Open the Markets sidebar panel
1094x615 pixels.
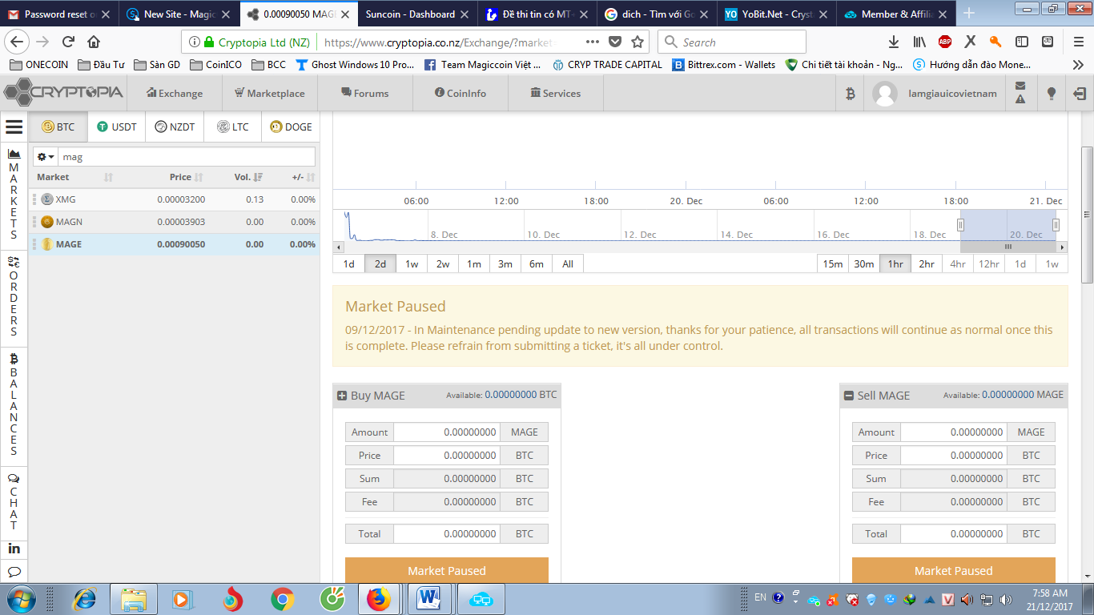coord(14,194)
